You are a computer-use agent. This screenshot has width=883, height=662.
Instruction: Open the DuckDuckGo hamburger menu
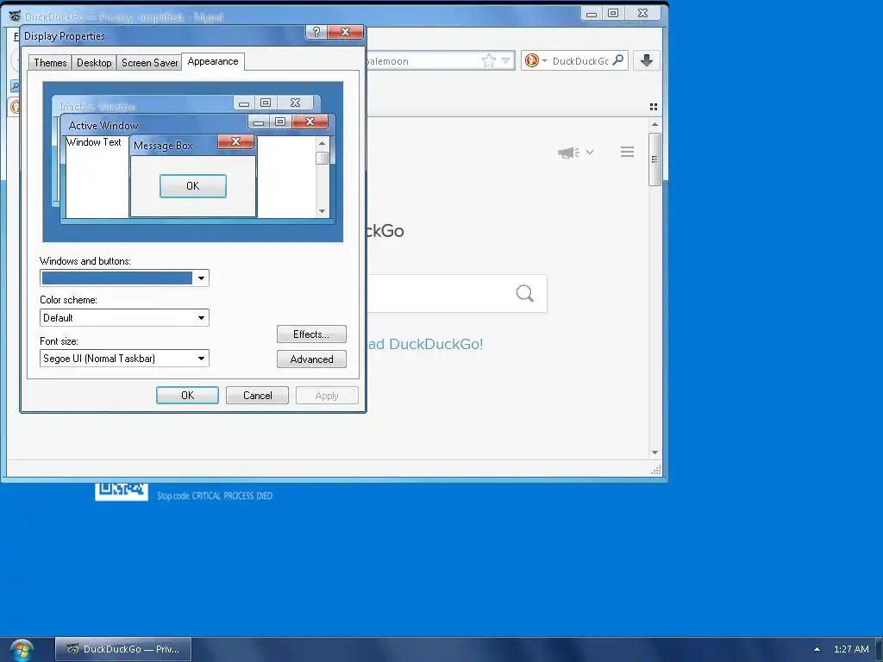point(628,152)
